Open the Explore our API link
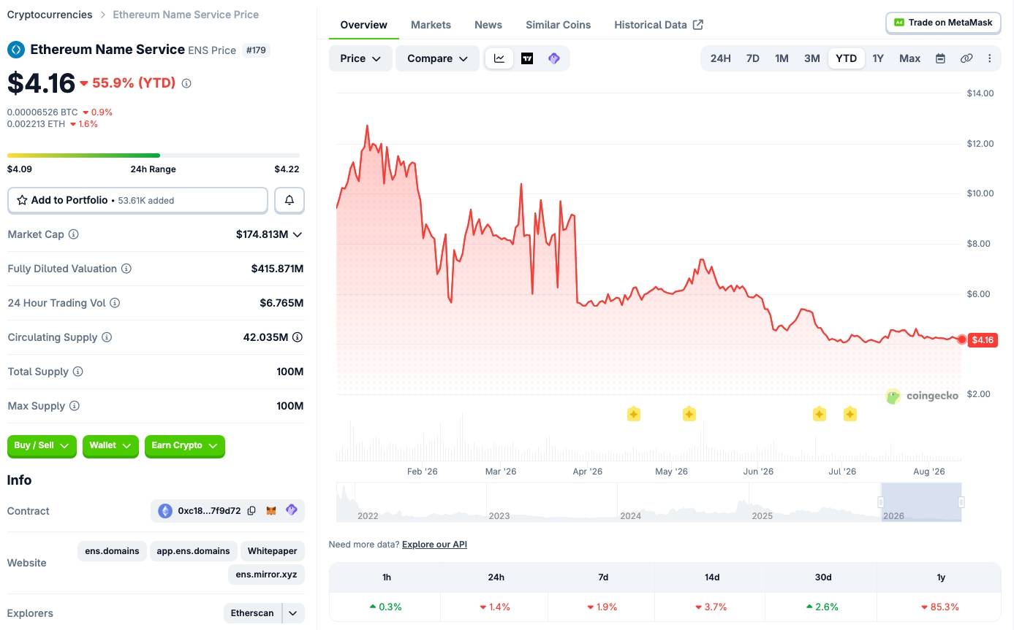This screenshot has width=1014, height=630. [434, 545]
